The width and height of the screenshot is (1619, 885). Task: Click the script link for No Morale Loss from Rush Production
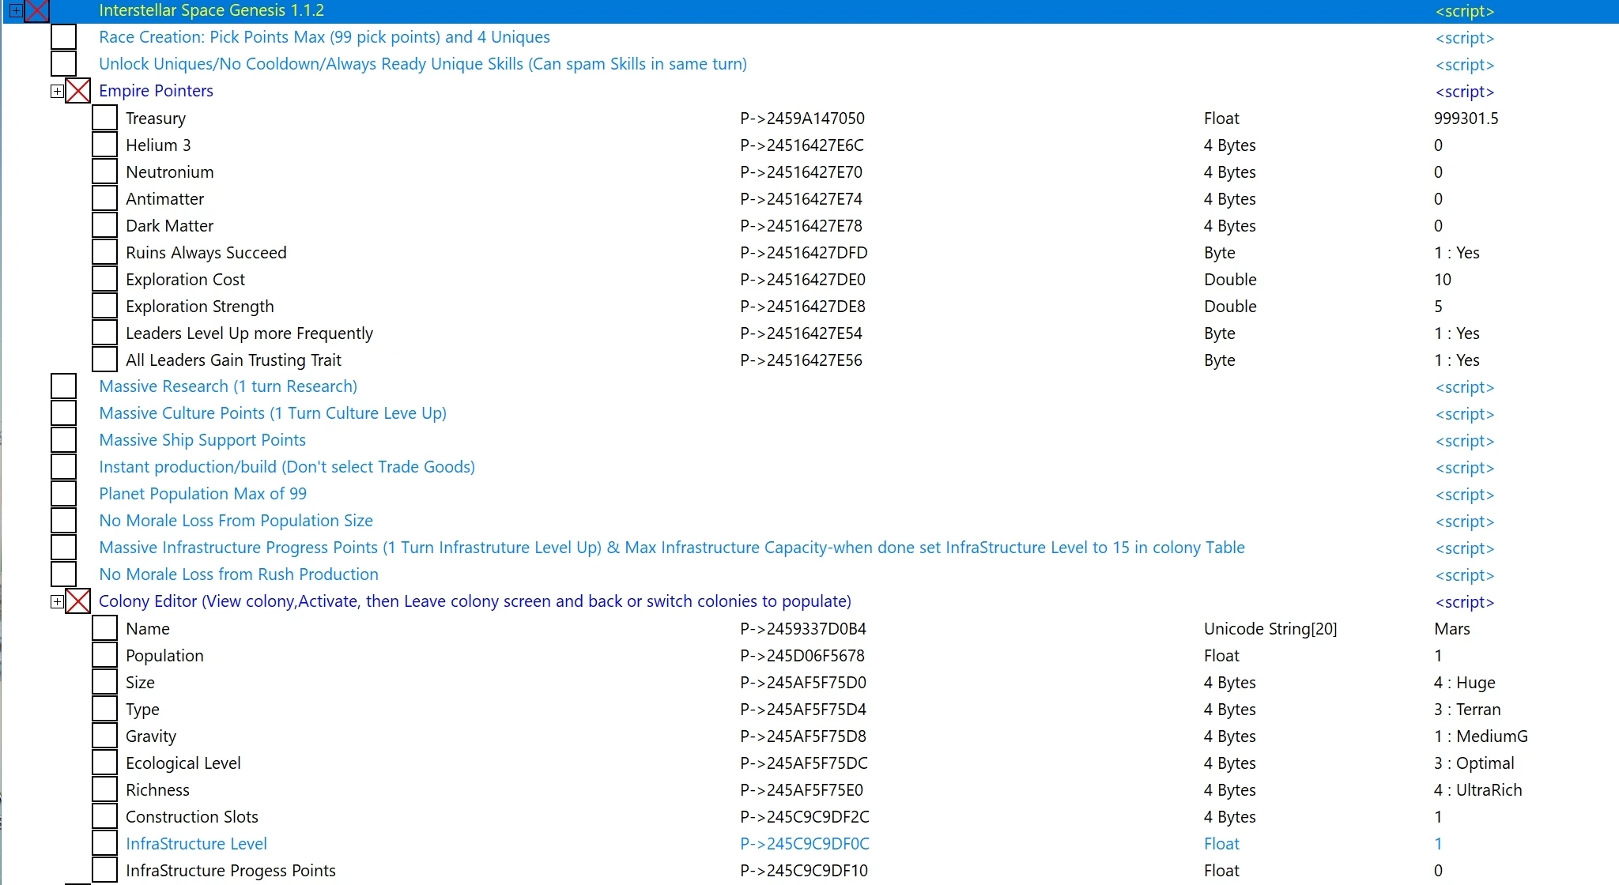coord(1464,575)
